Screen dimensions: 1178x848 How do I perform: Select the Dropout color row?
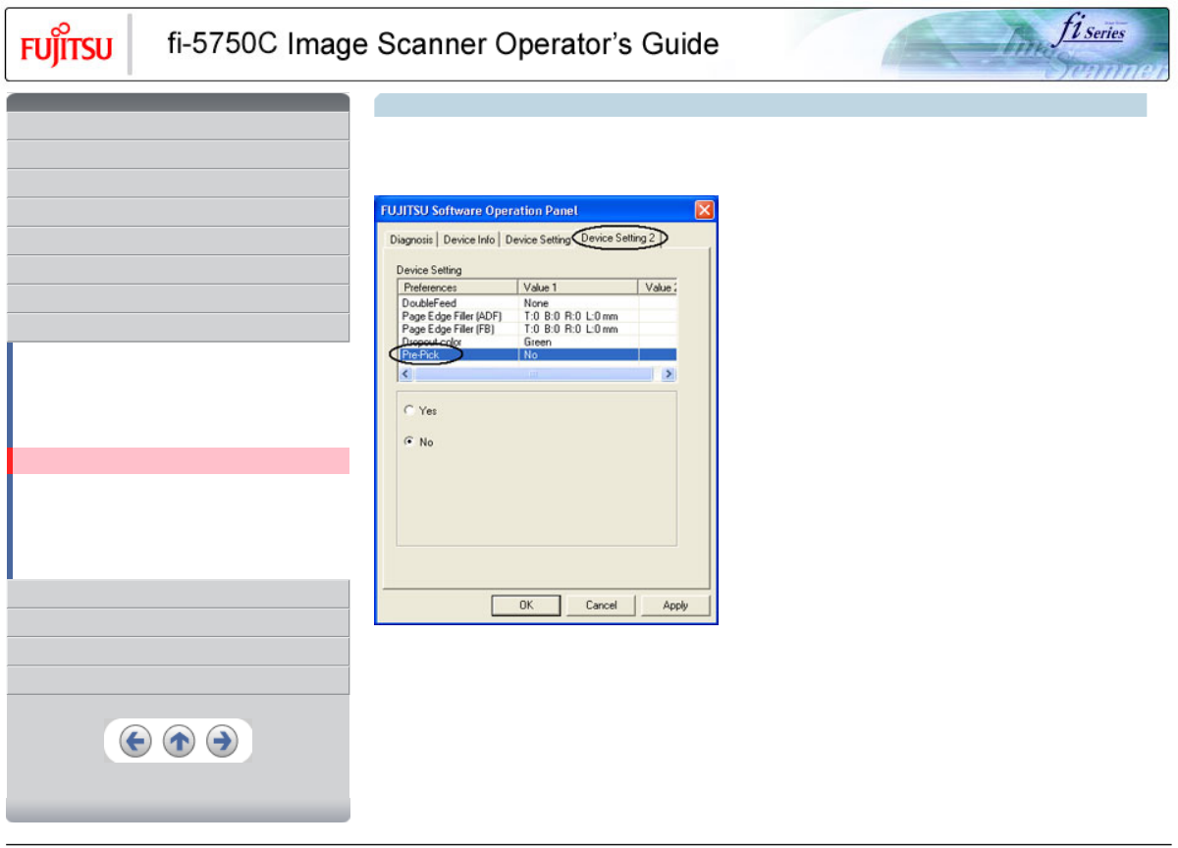pyautogui.click(x=537, y=342)
